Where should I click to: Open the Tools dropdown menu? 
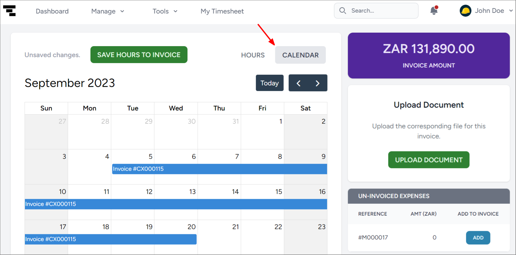coord(165,11)
